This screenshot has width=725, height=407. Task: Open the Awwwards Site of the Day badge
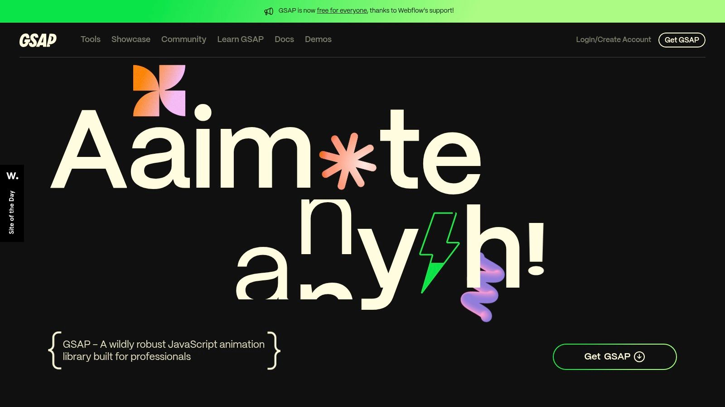[12, 203]
